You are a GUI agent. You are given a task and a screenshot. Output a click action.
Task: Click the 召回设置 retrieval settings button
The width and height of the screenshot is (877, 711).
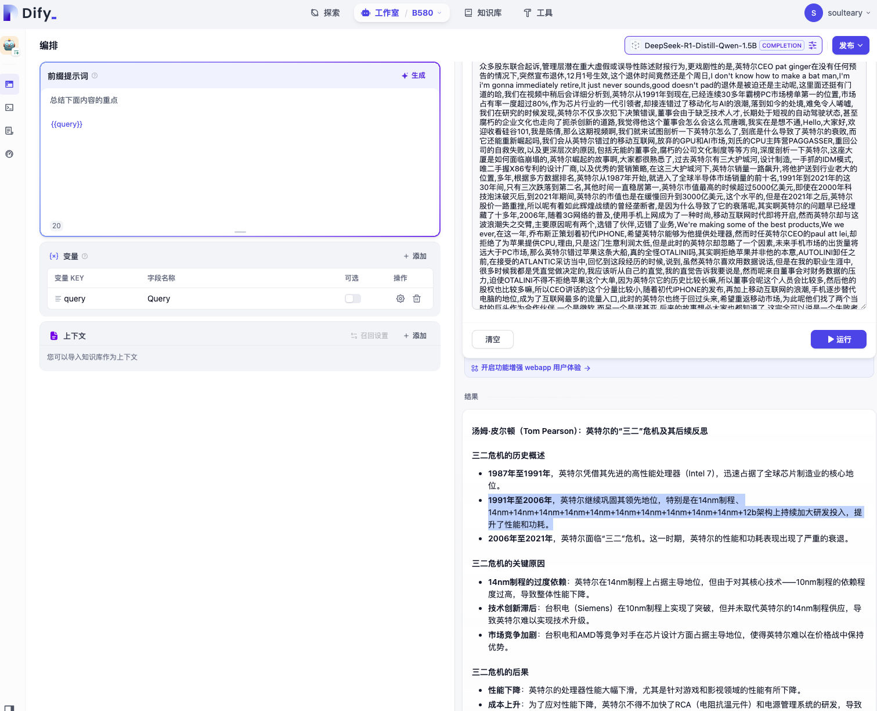pyautogui.click(x=370, y=336)
